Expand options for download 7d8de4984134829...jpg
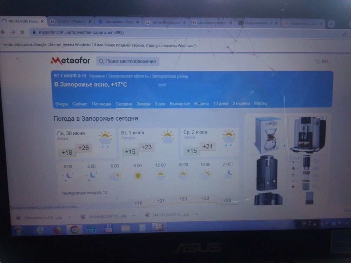 click(69, 217)
